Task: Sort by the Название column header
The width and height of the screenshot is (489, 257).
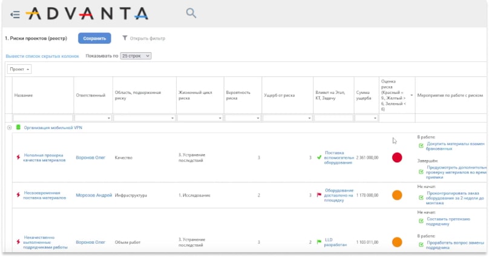Action: click(24, 95)
